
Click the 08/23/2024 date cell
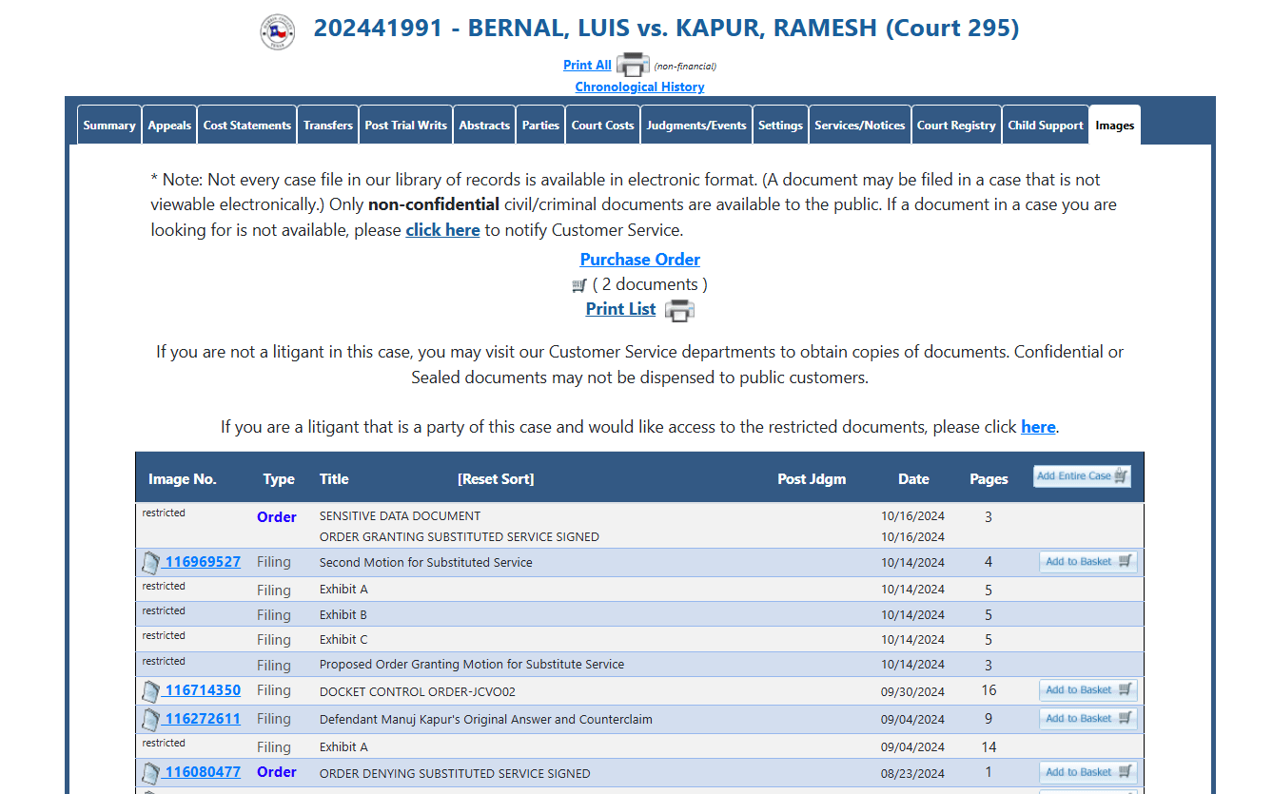912,774
